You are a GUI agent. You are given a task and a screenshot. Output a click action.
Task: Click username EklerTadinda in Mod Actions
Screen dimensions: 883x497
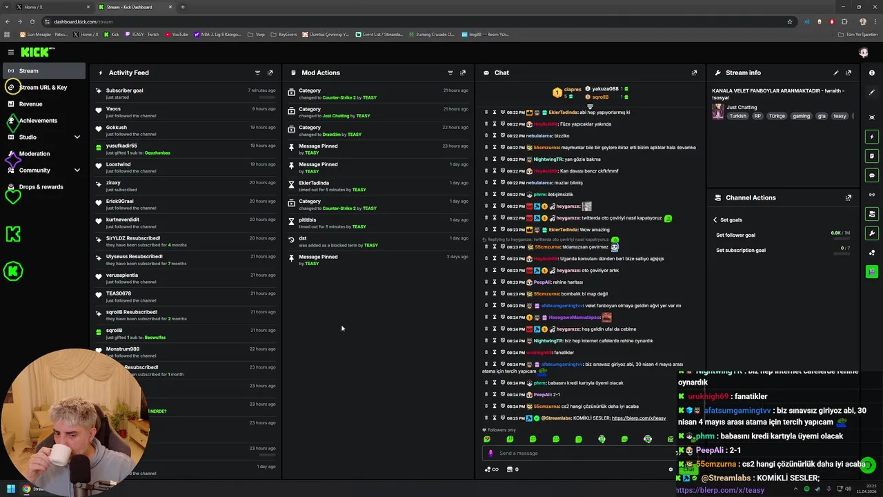pyautogui.click(x=314, y=183)
